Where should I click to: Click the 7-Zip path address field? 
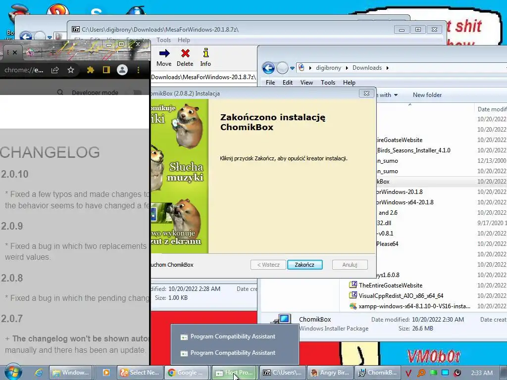(203, 77)
